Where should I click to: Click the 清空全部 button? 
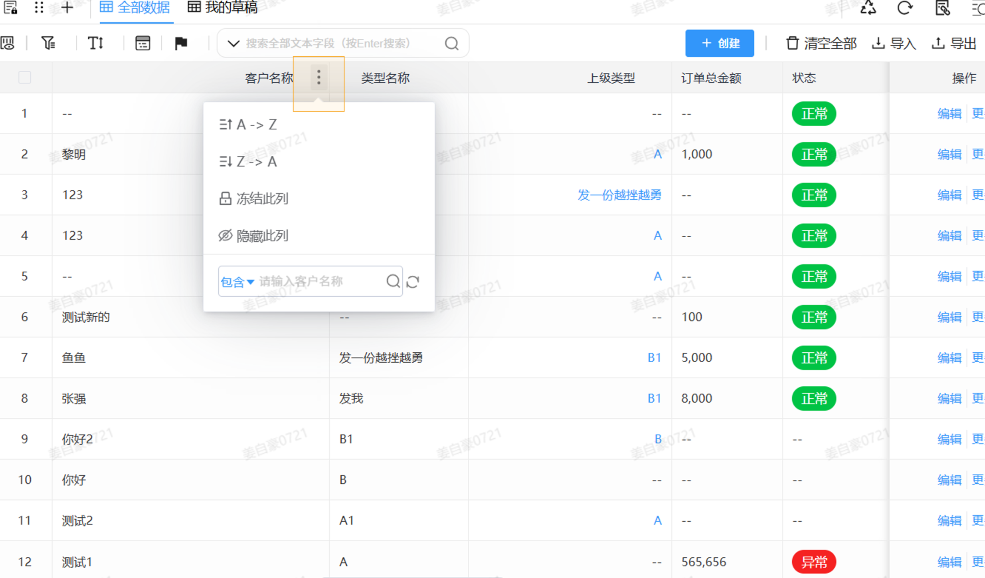click(821, 43)
